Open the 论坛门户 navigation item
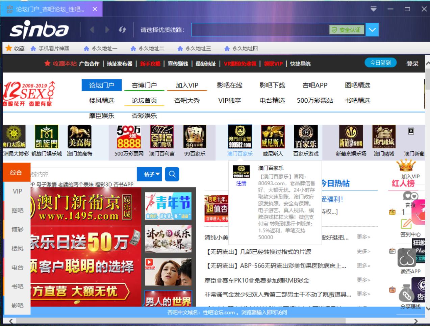 101,85
